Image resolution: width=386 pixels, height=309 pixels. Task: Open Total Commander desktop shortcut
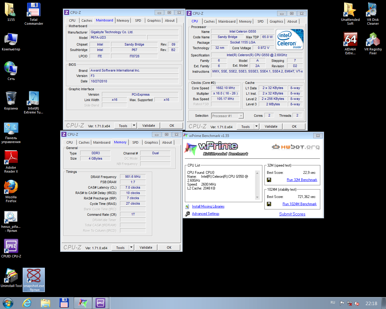point(33,14)
